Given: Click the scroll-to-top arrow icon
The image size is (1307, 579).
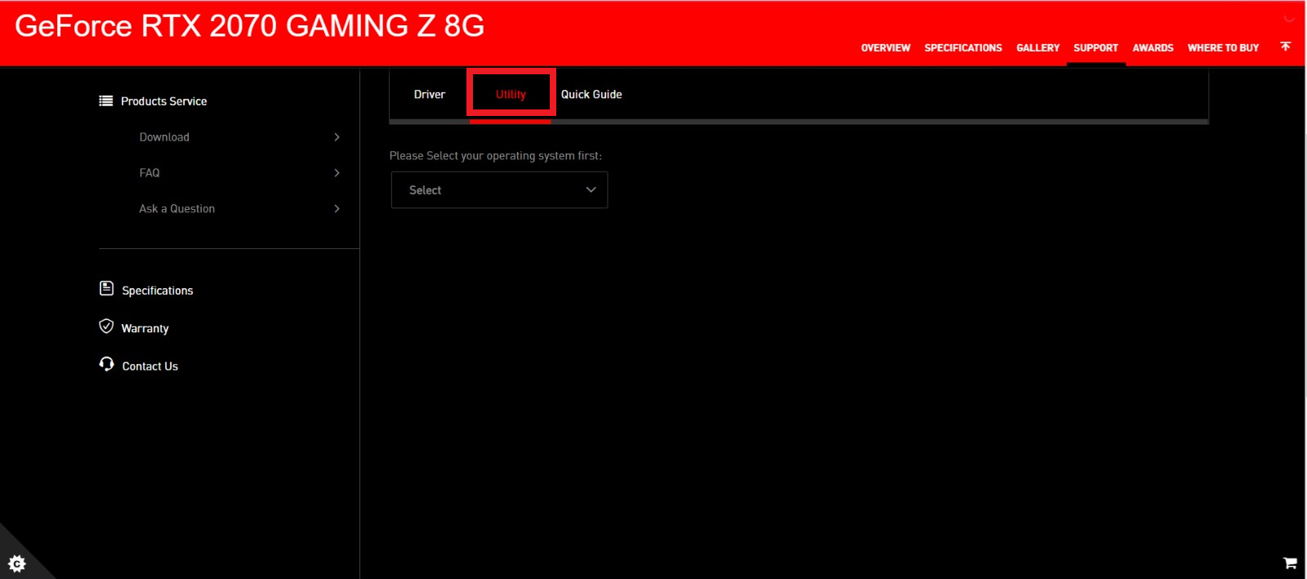Looking at the screenshot, I should coord(1285,47).
